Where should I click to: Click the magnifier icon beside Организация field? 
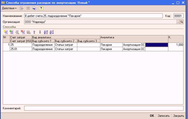click(182, 22)
